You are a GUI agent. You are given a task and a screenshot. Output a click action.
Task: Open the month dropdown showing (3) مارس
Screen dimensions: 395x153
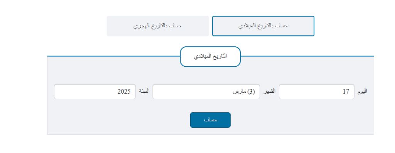(206, 92)
